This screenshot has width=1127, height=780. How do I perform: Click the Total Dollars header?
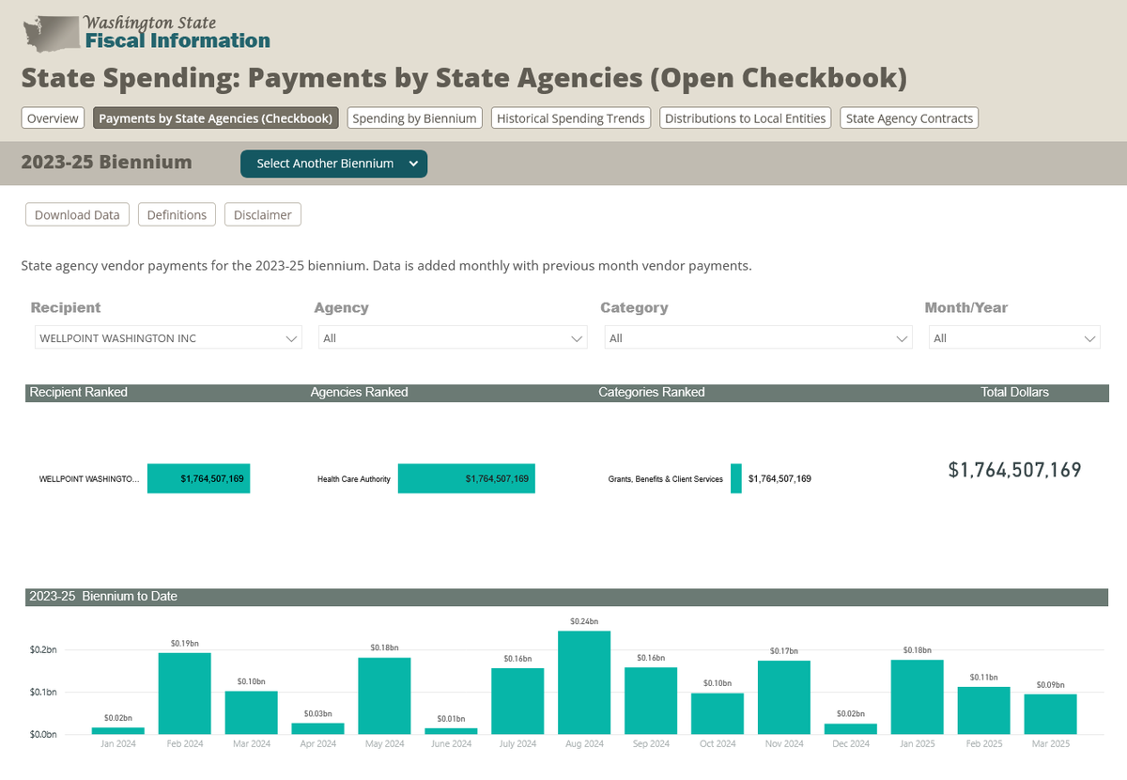[x=1015, y=392]
